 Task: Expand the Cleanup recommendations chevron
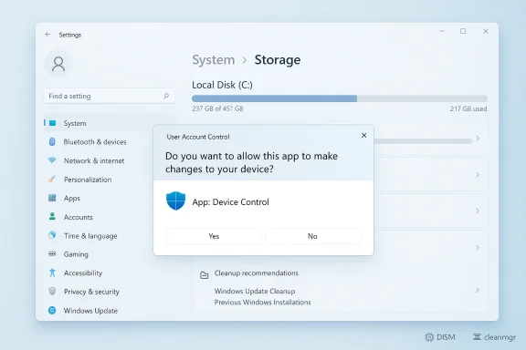pos(478,290)
